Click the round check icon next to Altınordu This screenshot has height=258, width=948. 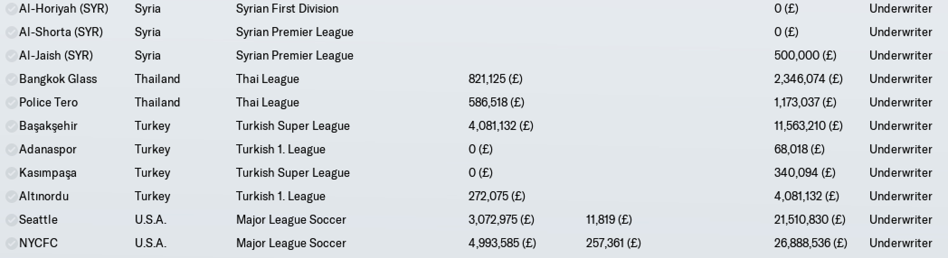click(x=11, y=196)
